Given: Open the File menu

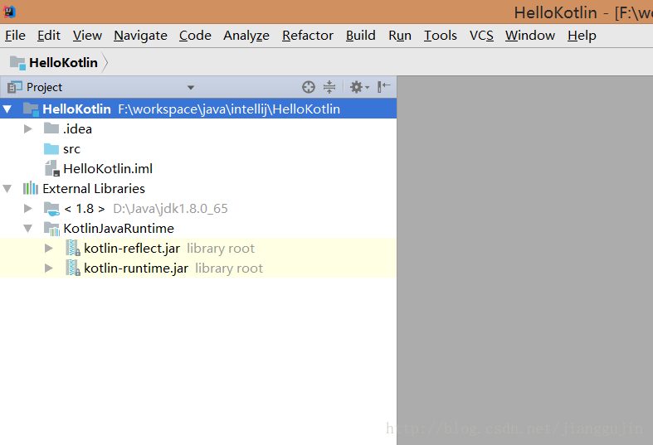Looking at the screenshot, I should point(15,36).
